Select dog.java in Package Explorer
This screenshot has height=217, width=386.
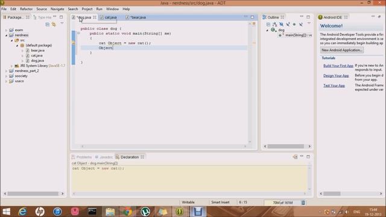pos(37,60)
